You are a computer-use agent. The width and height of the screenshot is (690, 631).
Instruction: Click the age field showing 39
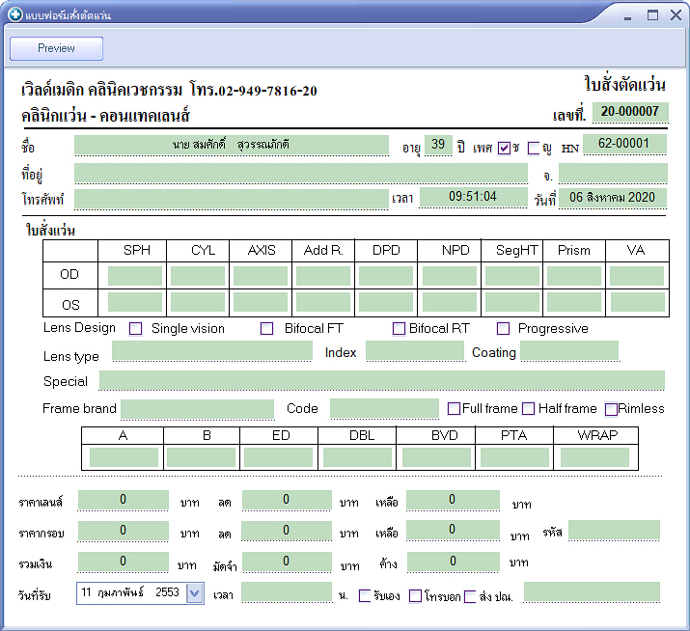[438, 145]
